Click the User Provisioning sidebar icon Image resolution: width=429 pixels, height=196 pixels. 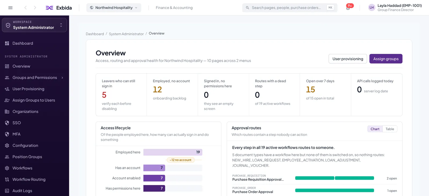[7, 89]
